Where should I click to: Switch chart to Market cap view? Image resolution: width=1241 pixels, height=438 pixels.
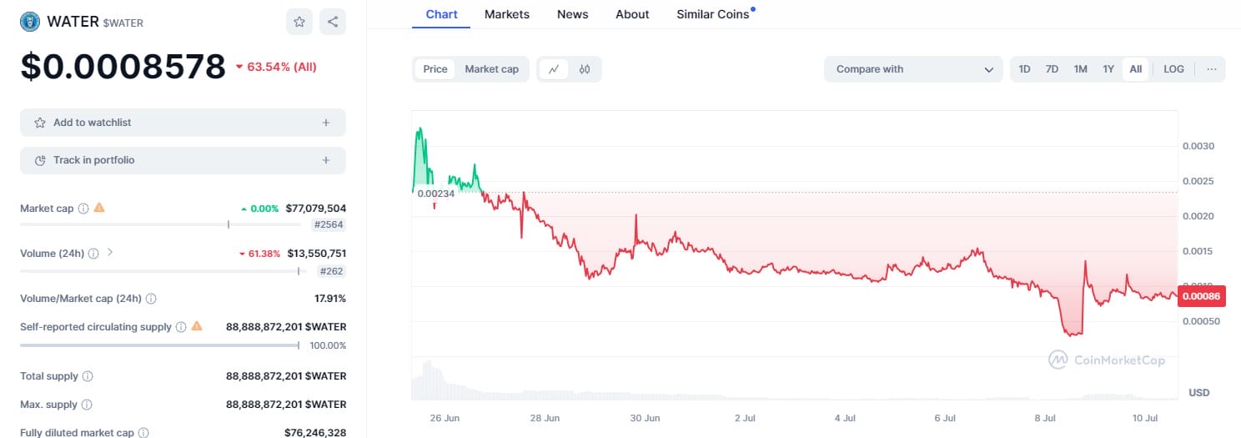coord(491,69)
